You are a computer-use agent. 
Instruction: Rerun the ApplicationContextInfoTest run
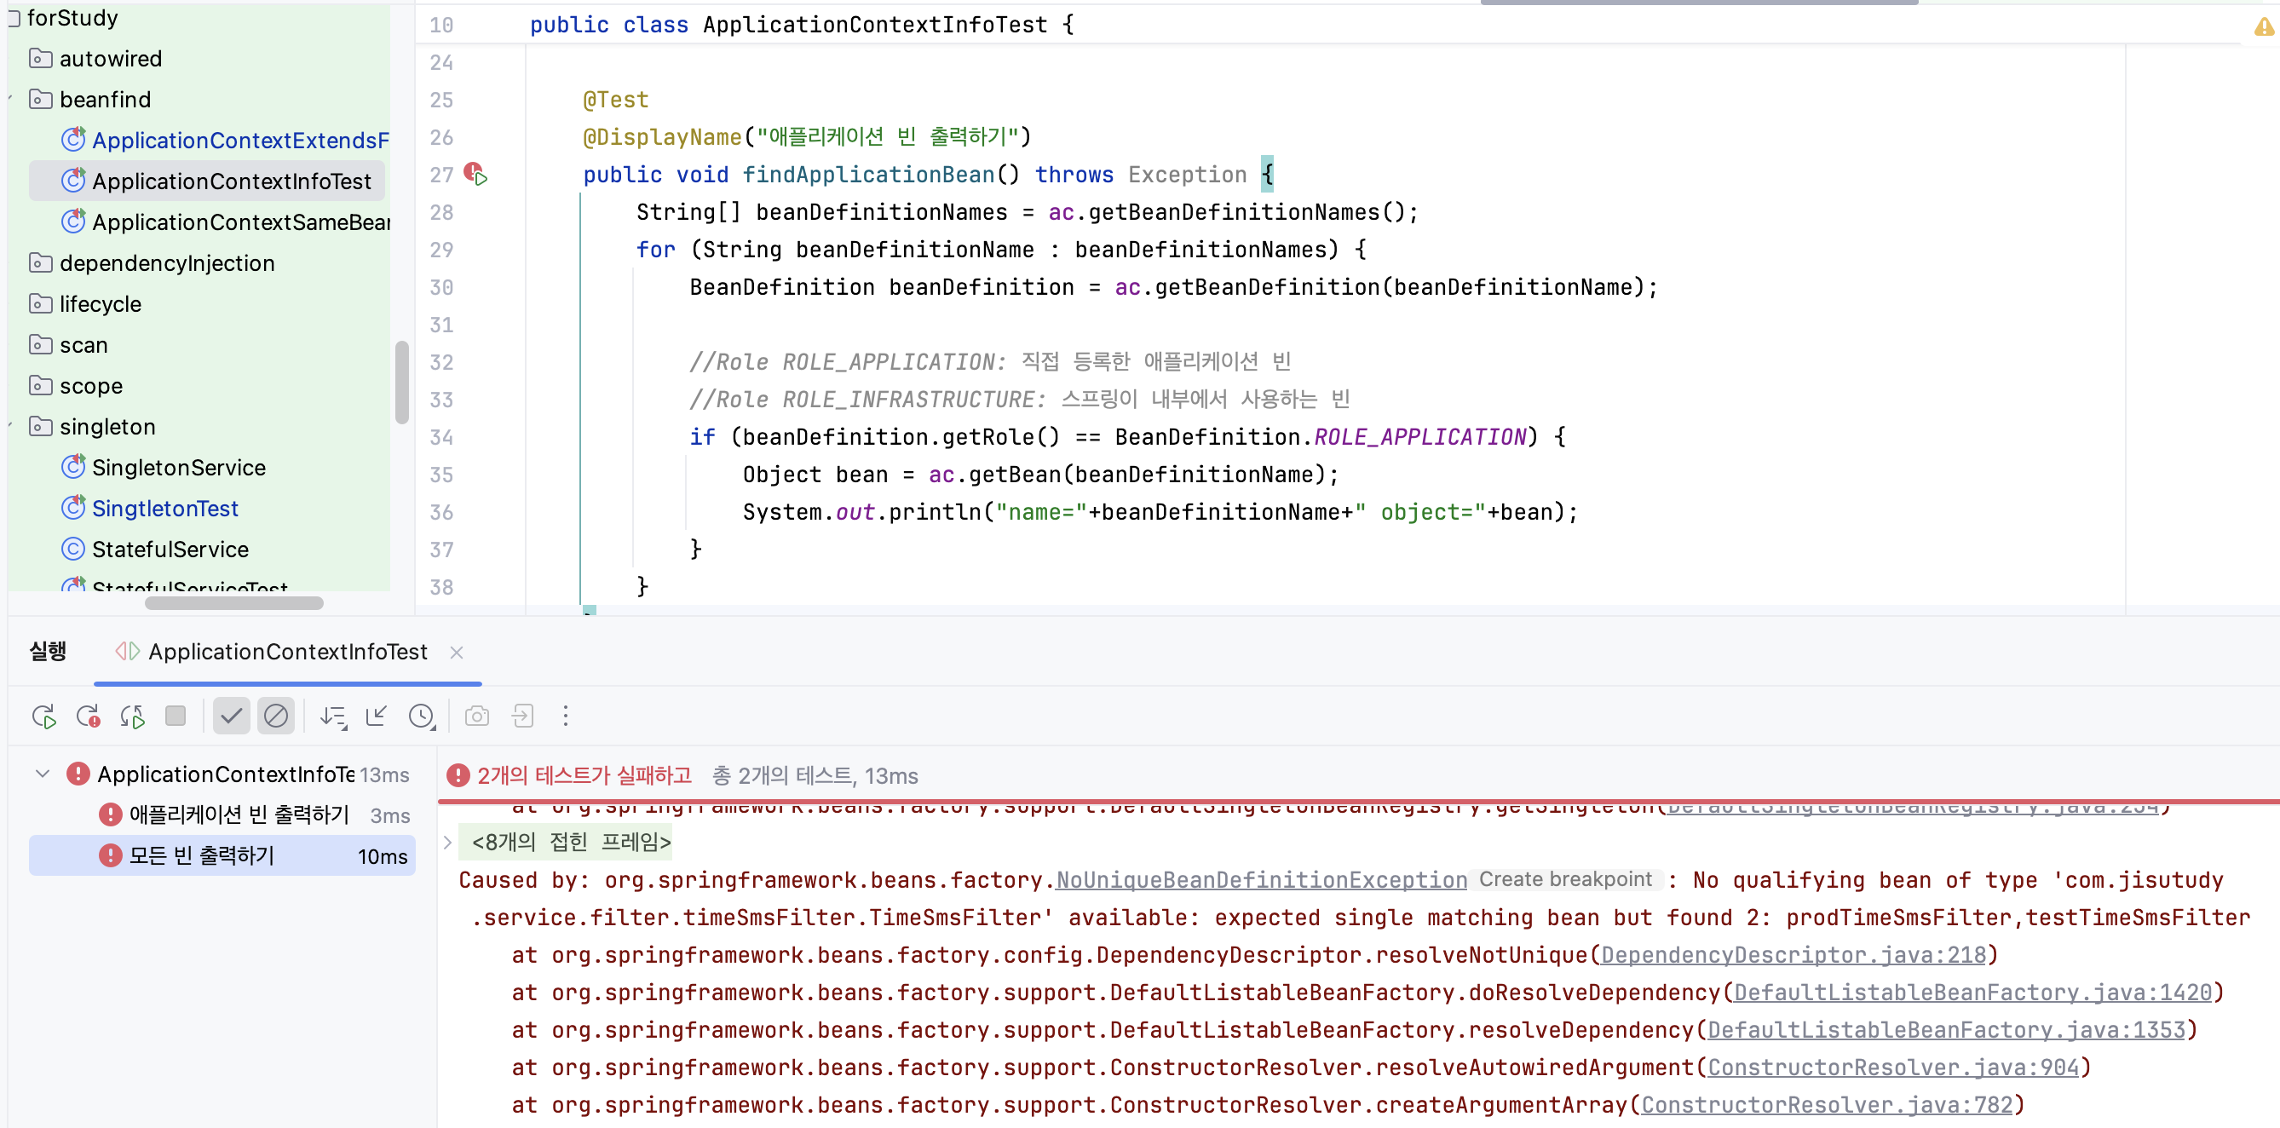(x=43, y=716)
